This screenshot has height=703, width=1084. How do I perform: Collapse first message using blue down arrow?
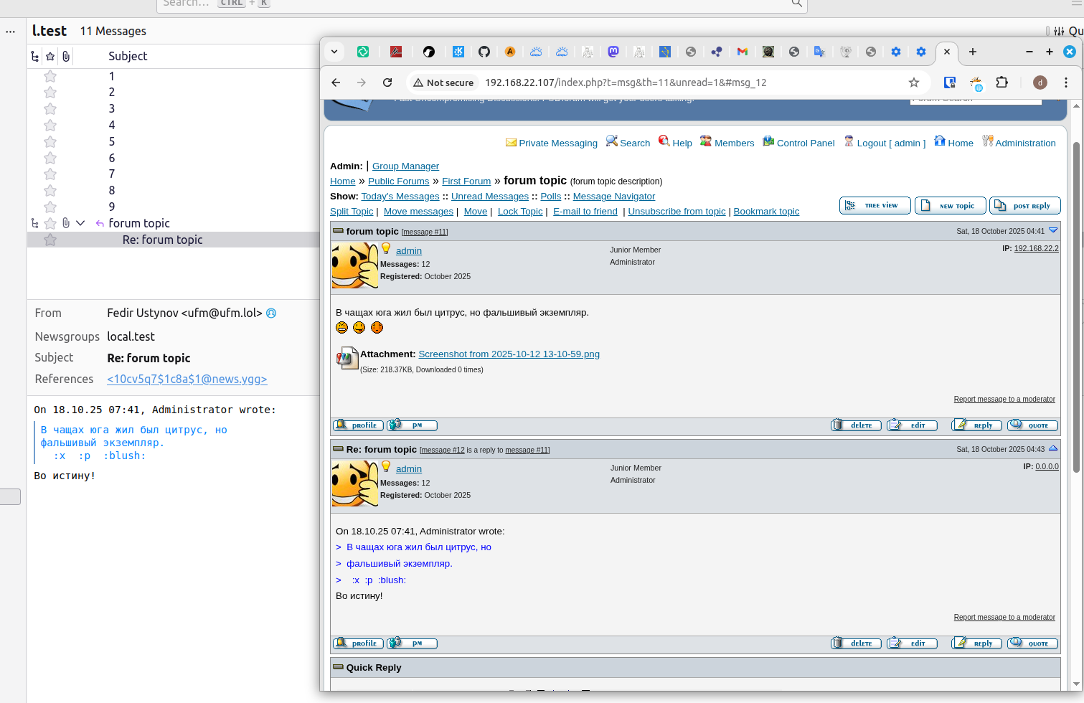[1053, 230]
